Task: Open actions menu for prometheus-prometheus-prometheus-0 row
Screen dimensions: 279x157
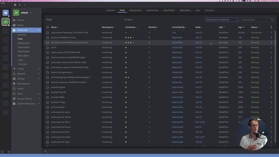Action: [271, 43]
